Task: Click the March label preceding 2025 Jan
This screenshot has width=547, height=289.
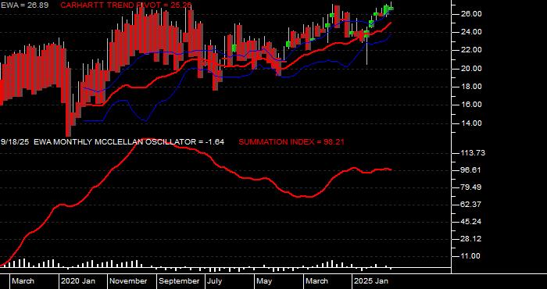Action: (x=316, y=281)
